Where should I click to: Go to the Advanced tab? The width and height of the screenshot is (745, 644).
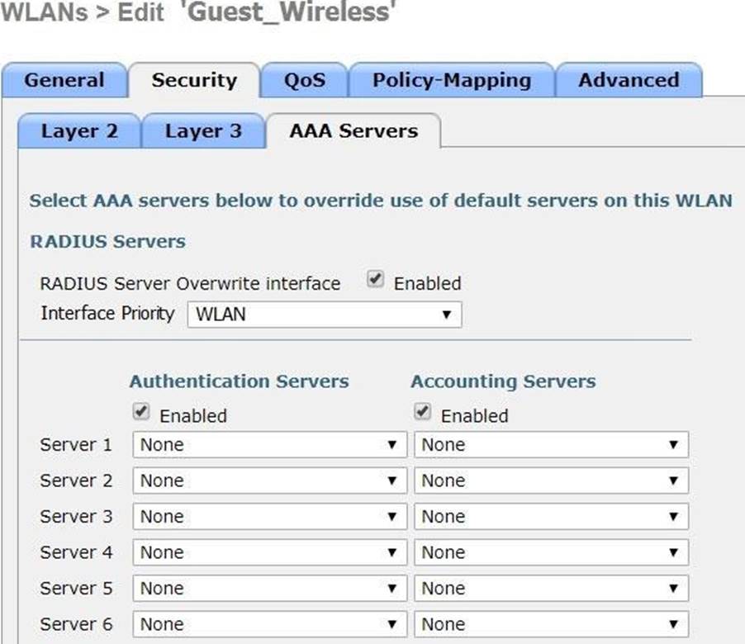coord(628,81)
